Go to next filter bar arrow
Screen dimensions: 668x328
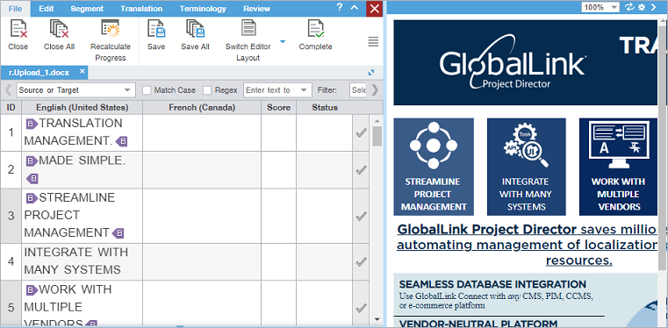tap(375, 90)
